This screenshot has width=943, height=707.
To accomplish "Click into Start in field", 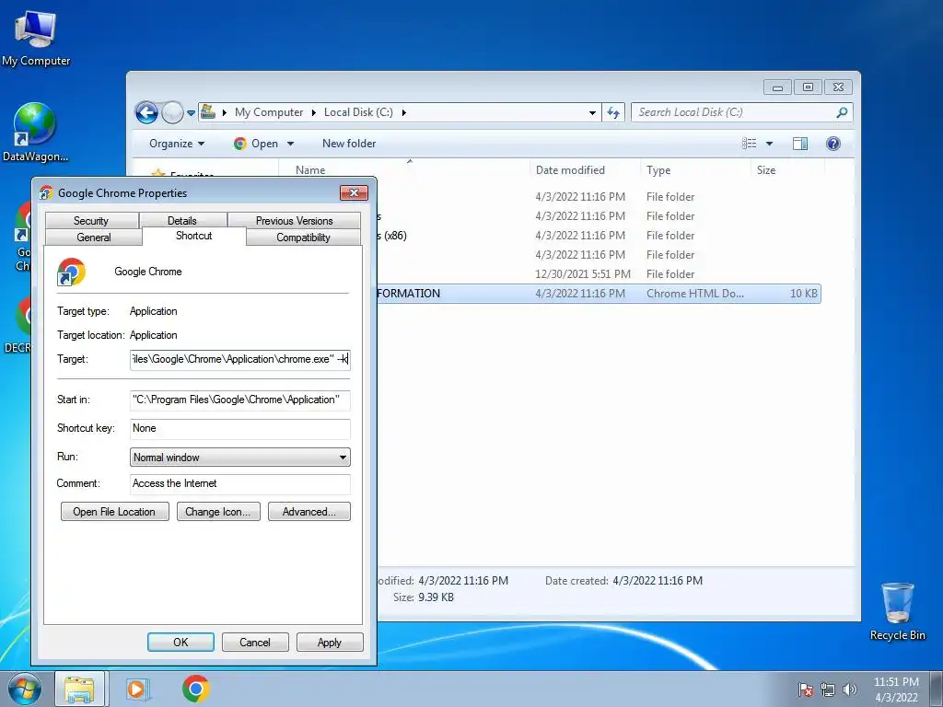I will point(240,400).
